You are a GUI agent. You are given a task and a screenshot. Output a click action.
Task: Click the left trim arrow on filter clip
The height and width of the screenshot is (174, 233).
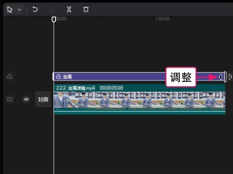(221, 77)
